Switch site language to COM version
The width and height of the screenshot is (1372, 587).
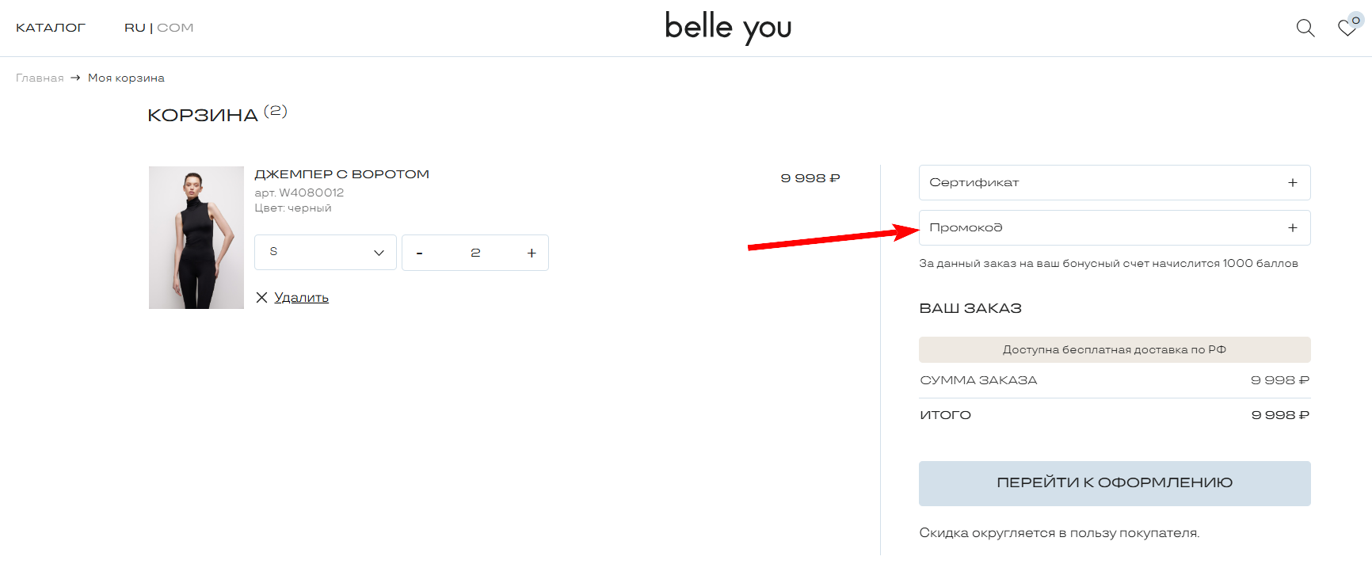(175, 27)
